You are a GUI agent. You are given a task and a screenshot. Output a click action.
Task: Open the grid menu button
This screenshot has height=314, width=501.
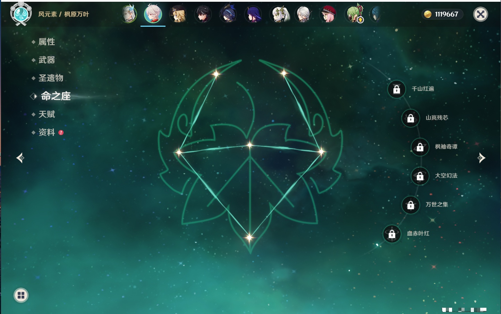coord(21,295)
